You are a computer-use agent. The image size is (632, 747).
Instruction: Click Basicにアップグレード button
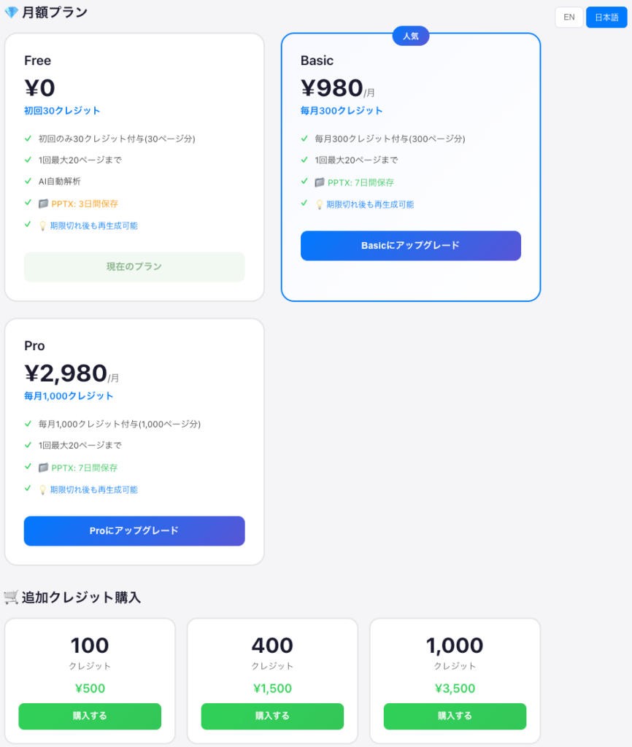[x=410, y=246]
